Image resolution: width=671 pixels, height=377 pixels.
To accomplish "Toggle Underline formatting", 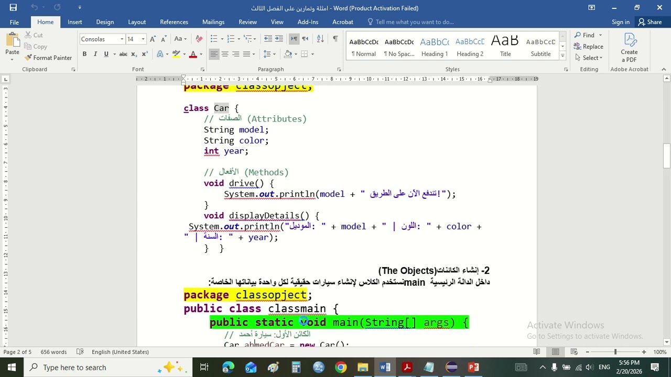I will coord(106,54).
